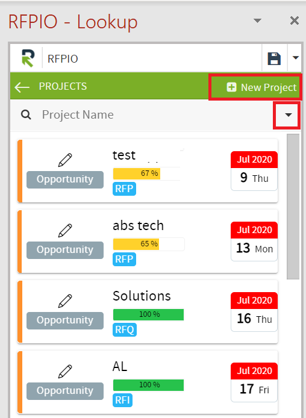
Task: Edit the AL project pencil icon
Action: coord(65,372)
